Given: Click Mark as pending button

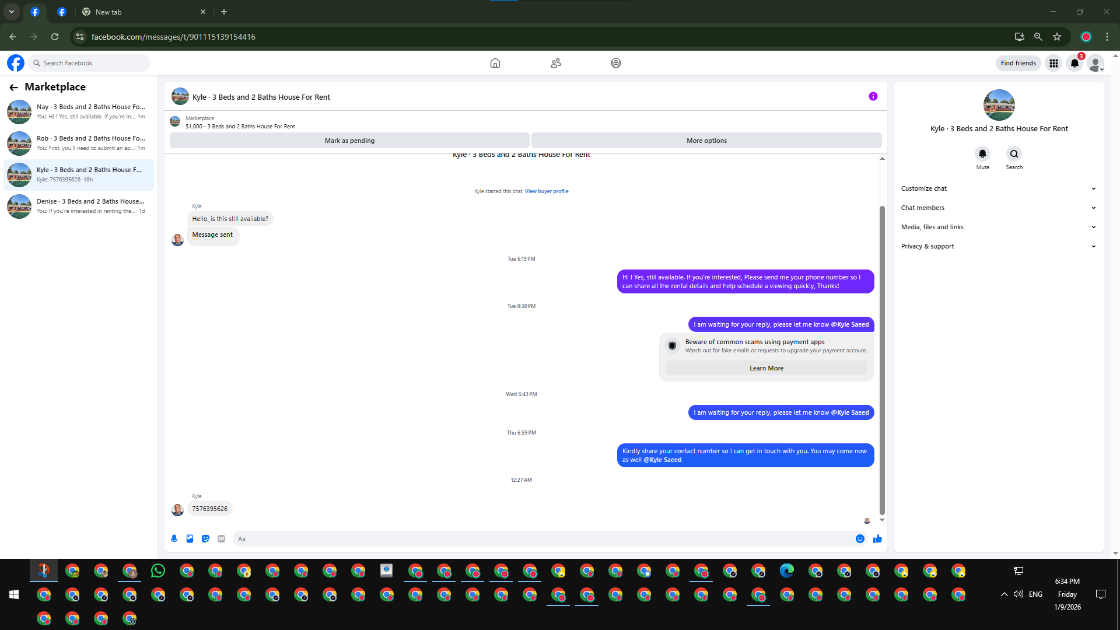Looking at the screenshot, I should pos(349,141).
